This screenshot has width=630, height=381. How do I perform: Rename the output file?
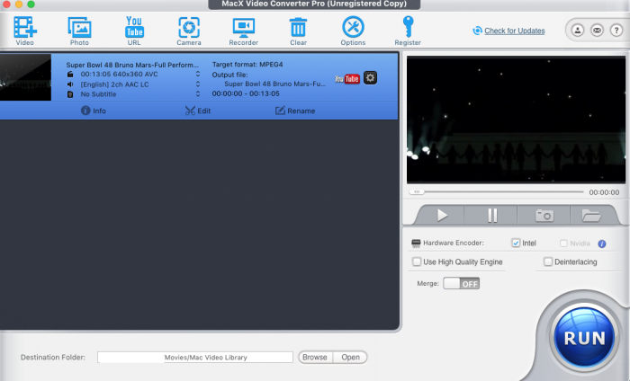click(295, 111)
